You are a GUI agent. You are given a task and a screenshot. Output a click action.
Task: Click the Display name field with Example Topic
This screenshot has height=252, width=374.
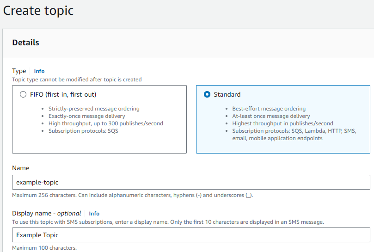(191, 235)
